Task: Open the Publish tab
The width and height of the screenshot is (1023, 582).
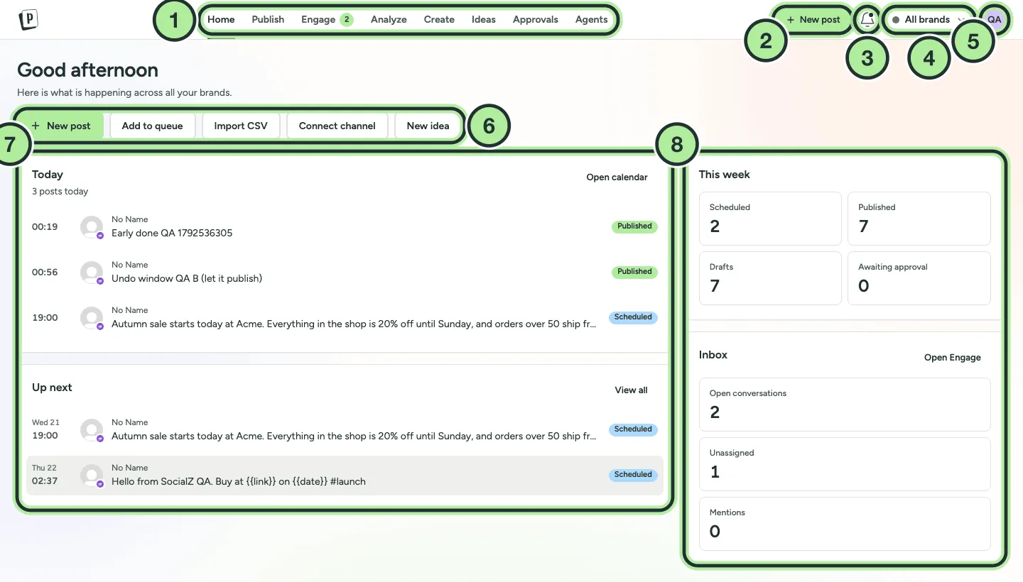Action: (268, 20)
